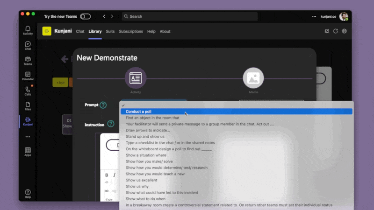The height and width of the screenshot is (210, 374).
Task: Open the Calls section
Action: (28, 91)
